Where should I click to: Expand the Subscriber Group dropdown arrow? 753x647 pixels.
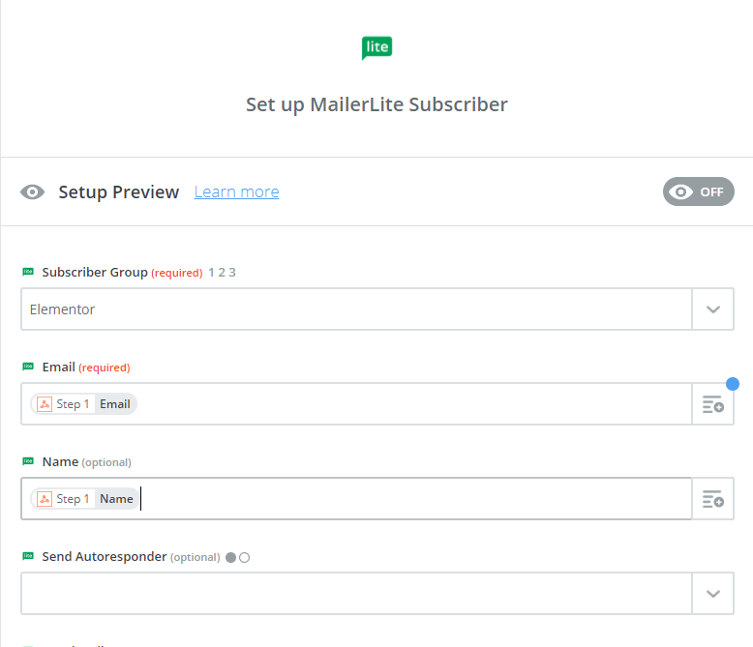click(712, 309)
